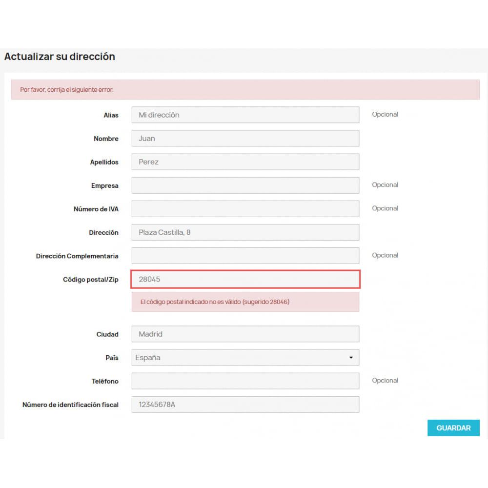Viewport: 488px width, 488px height.
Task: Select the Apellidos field containing Perez
Action: [245, 162]
